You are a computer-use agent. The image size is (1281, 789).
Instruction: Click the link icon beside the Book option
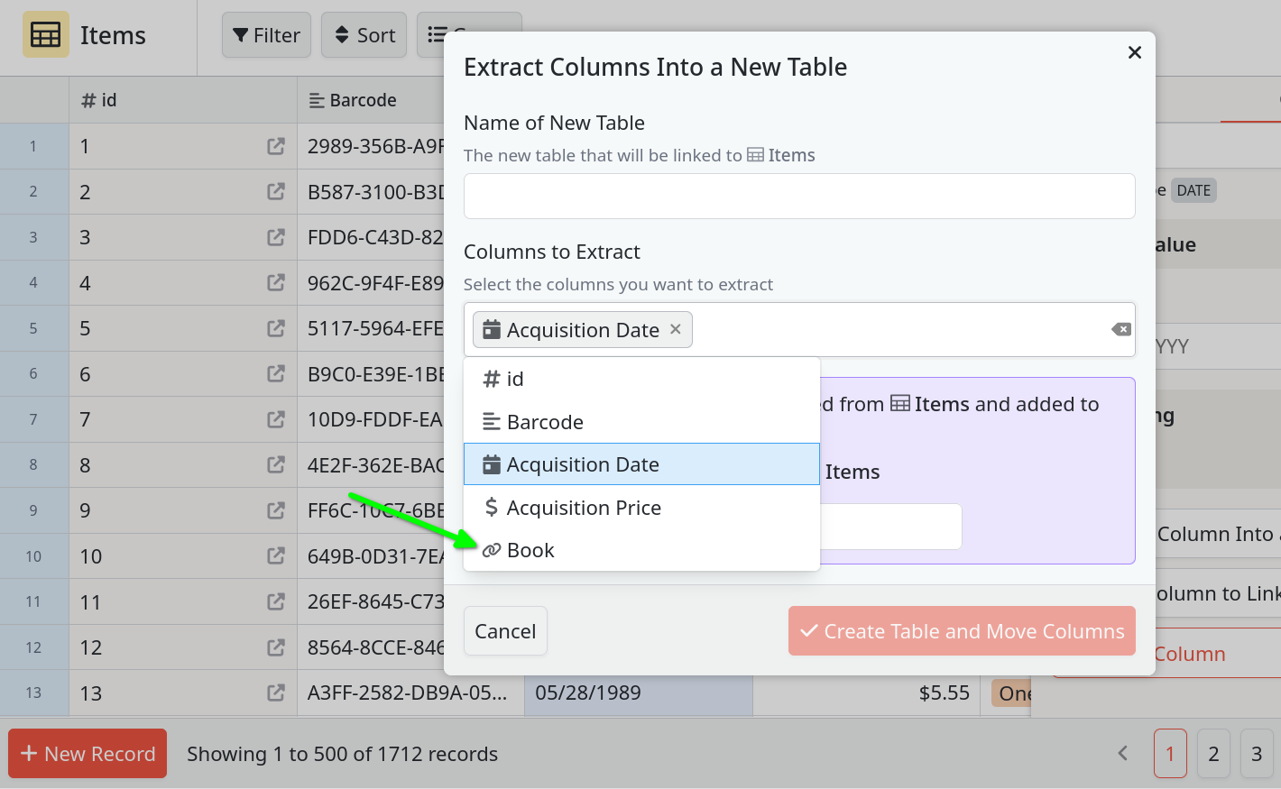[x=492, y=550]
